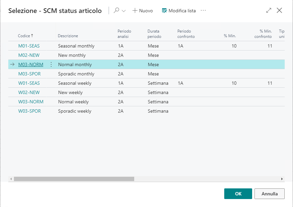Click the Nuovo plus button
Viewport: 293px width, 207px height.
point(143,11)
